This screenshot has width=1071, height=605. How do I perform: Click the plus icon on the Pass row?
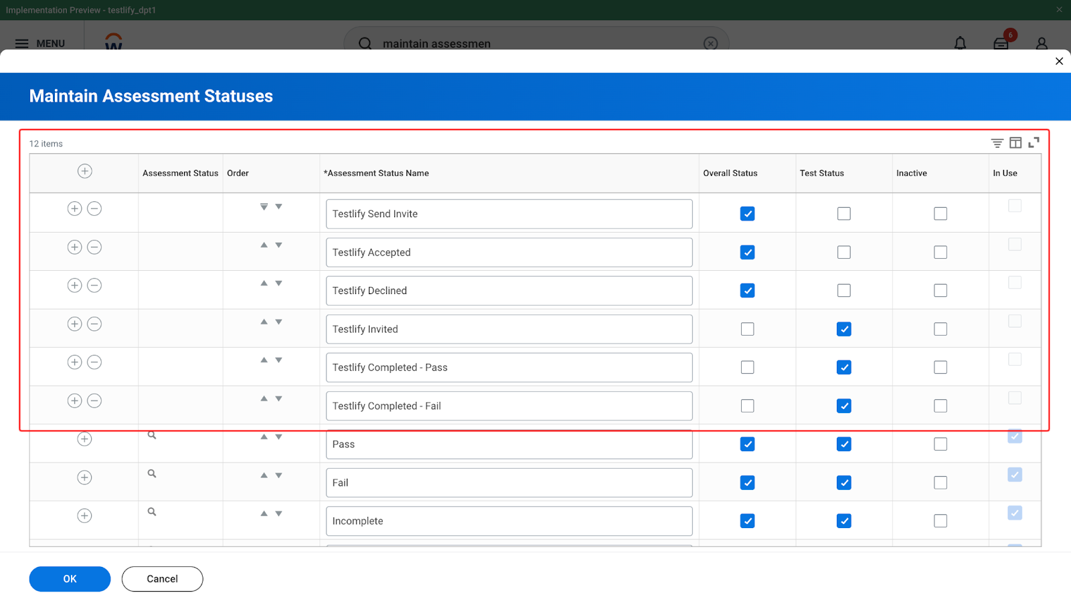84,439
